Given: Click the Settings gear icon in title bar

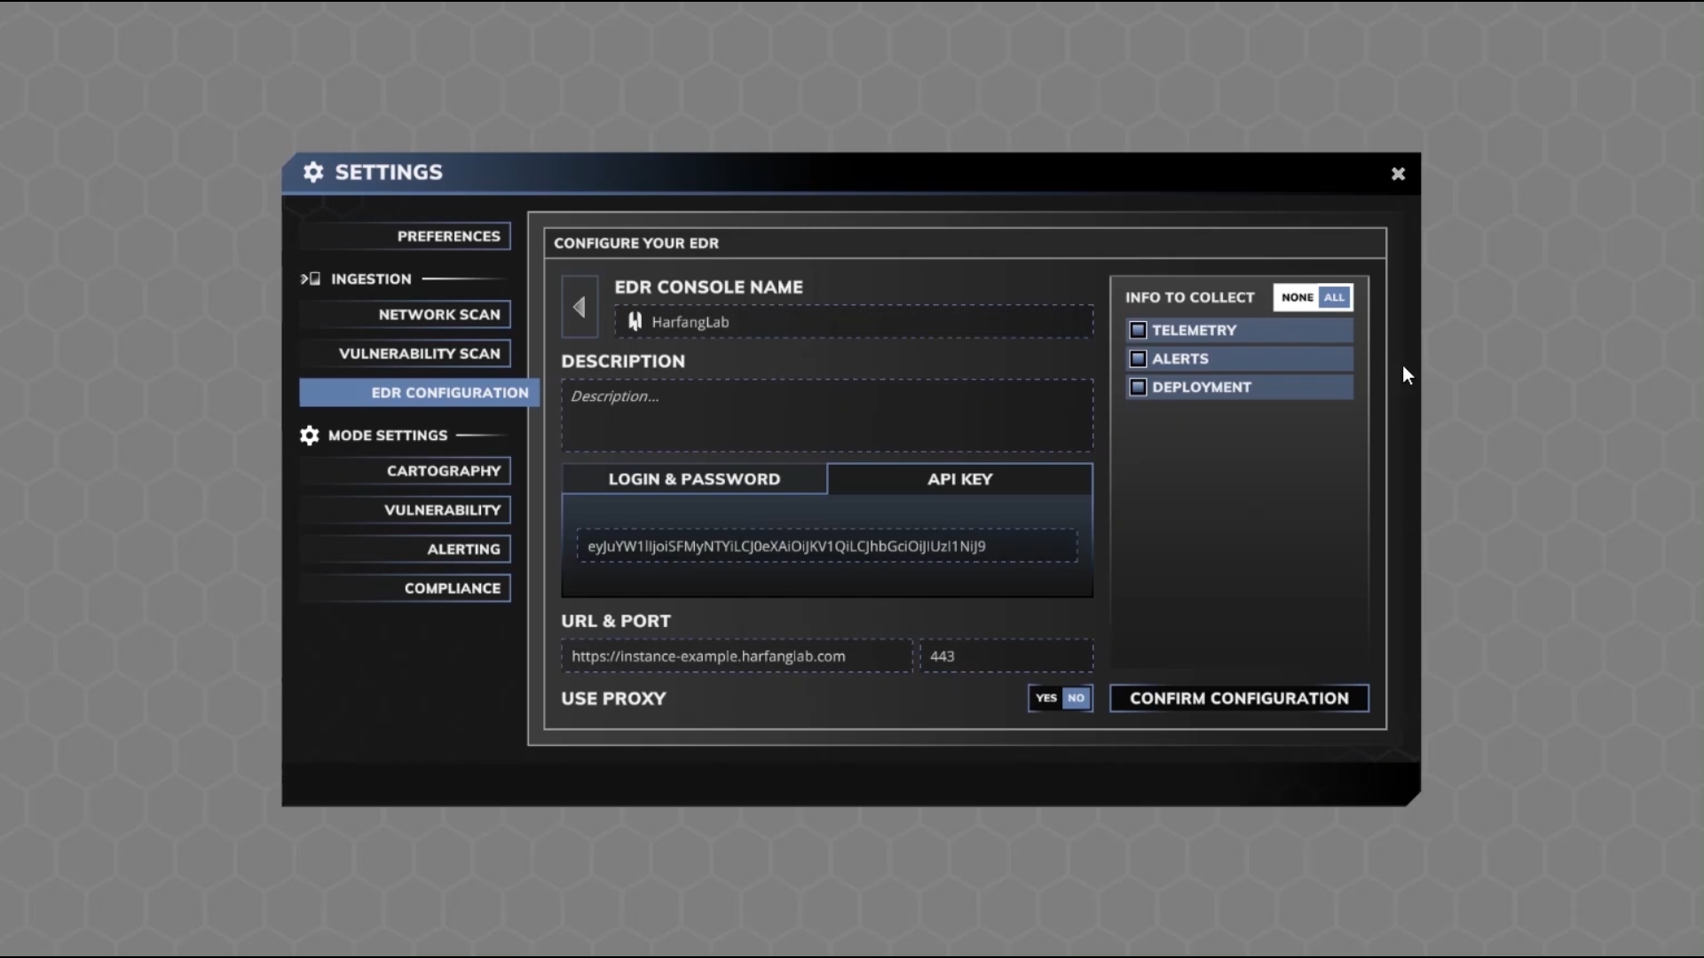Looking at the screenshot, I should (x=313, y=172).
